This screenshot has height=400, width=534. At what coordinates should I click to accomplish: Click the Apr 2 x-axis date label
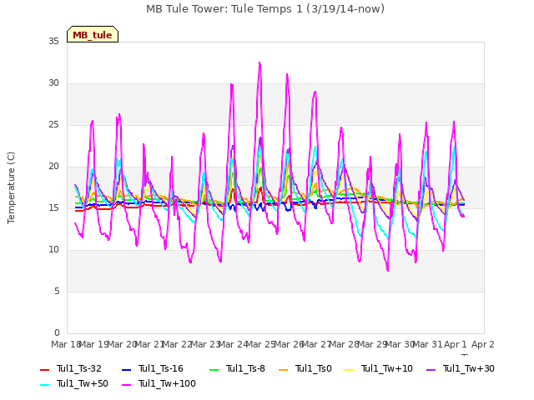(x=483, y=344)
